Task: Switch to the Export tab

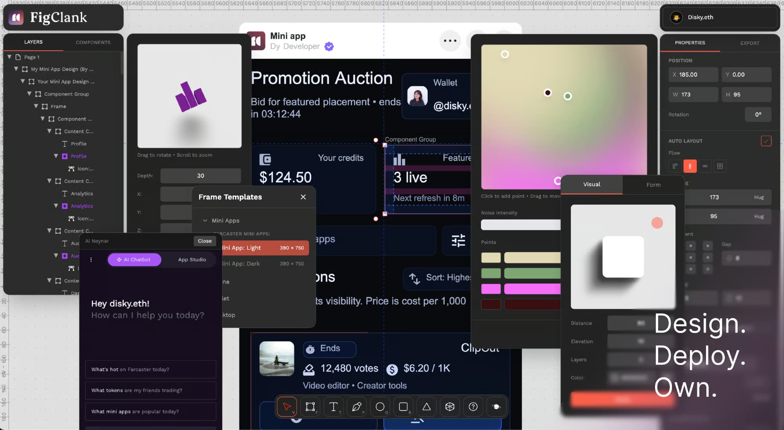Action: (x=750, y=43)
